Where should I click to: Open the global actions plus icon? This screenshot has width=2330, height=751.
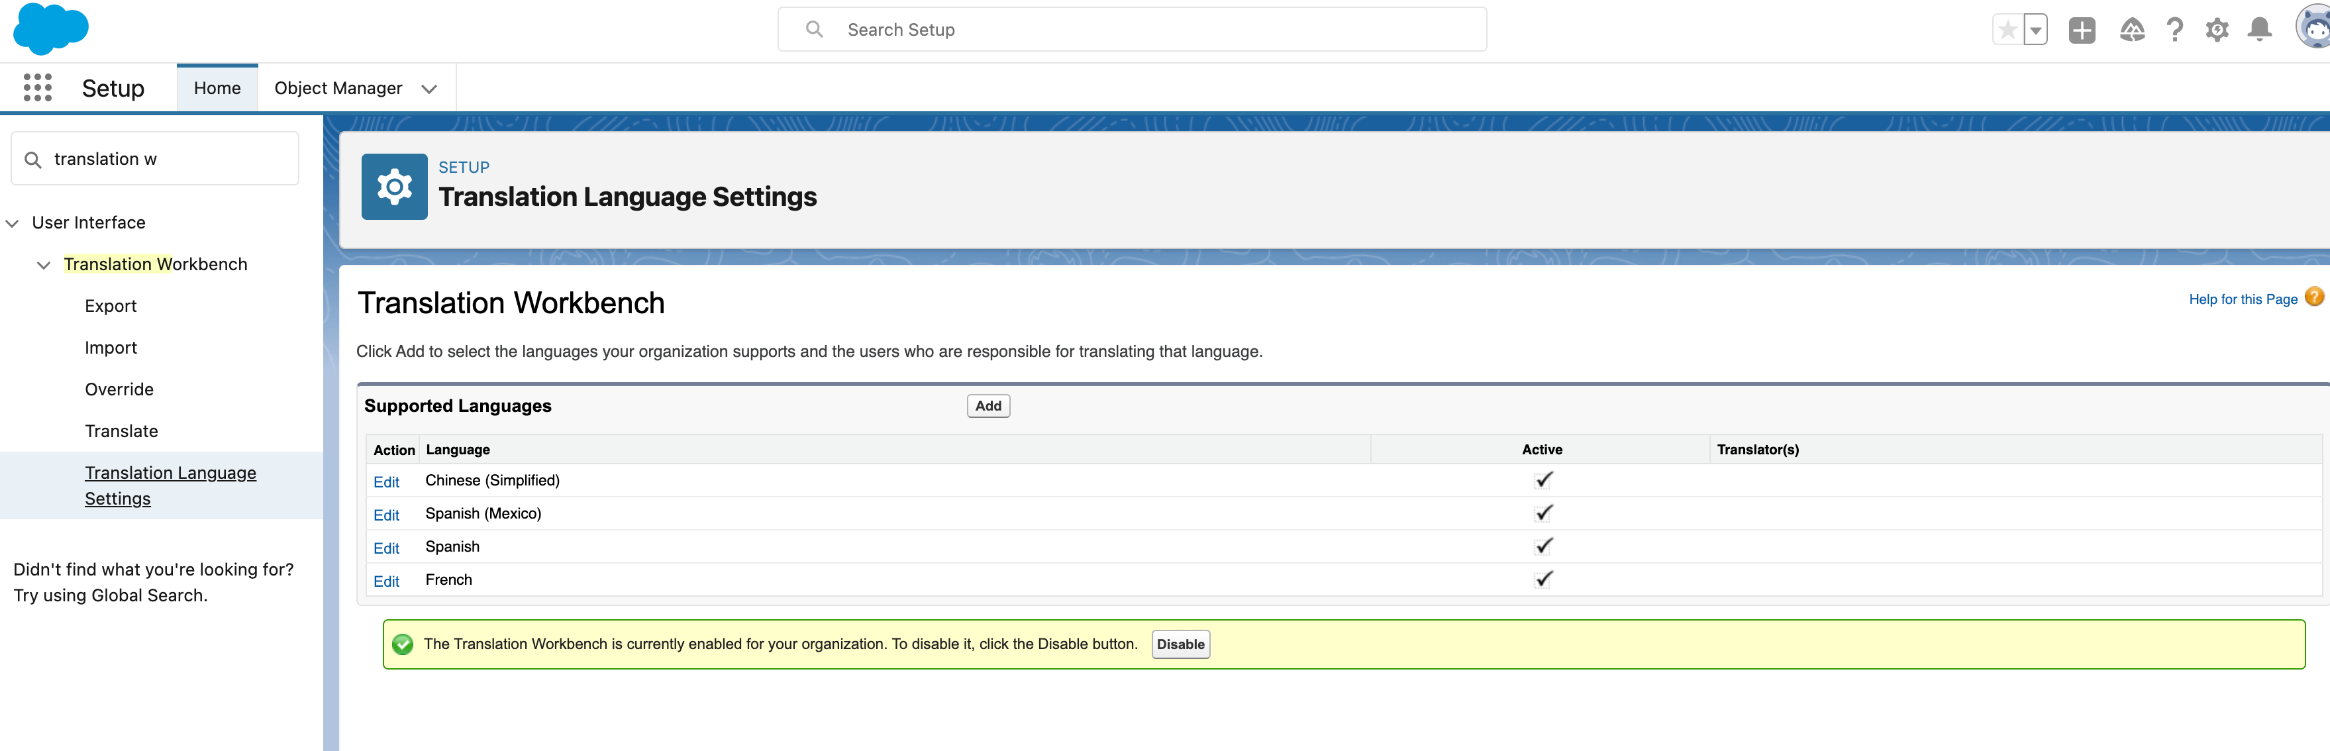(2081, 30)
